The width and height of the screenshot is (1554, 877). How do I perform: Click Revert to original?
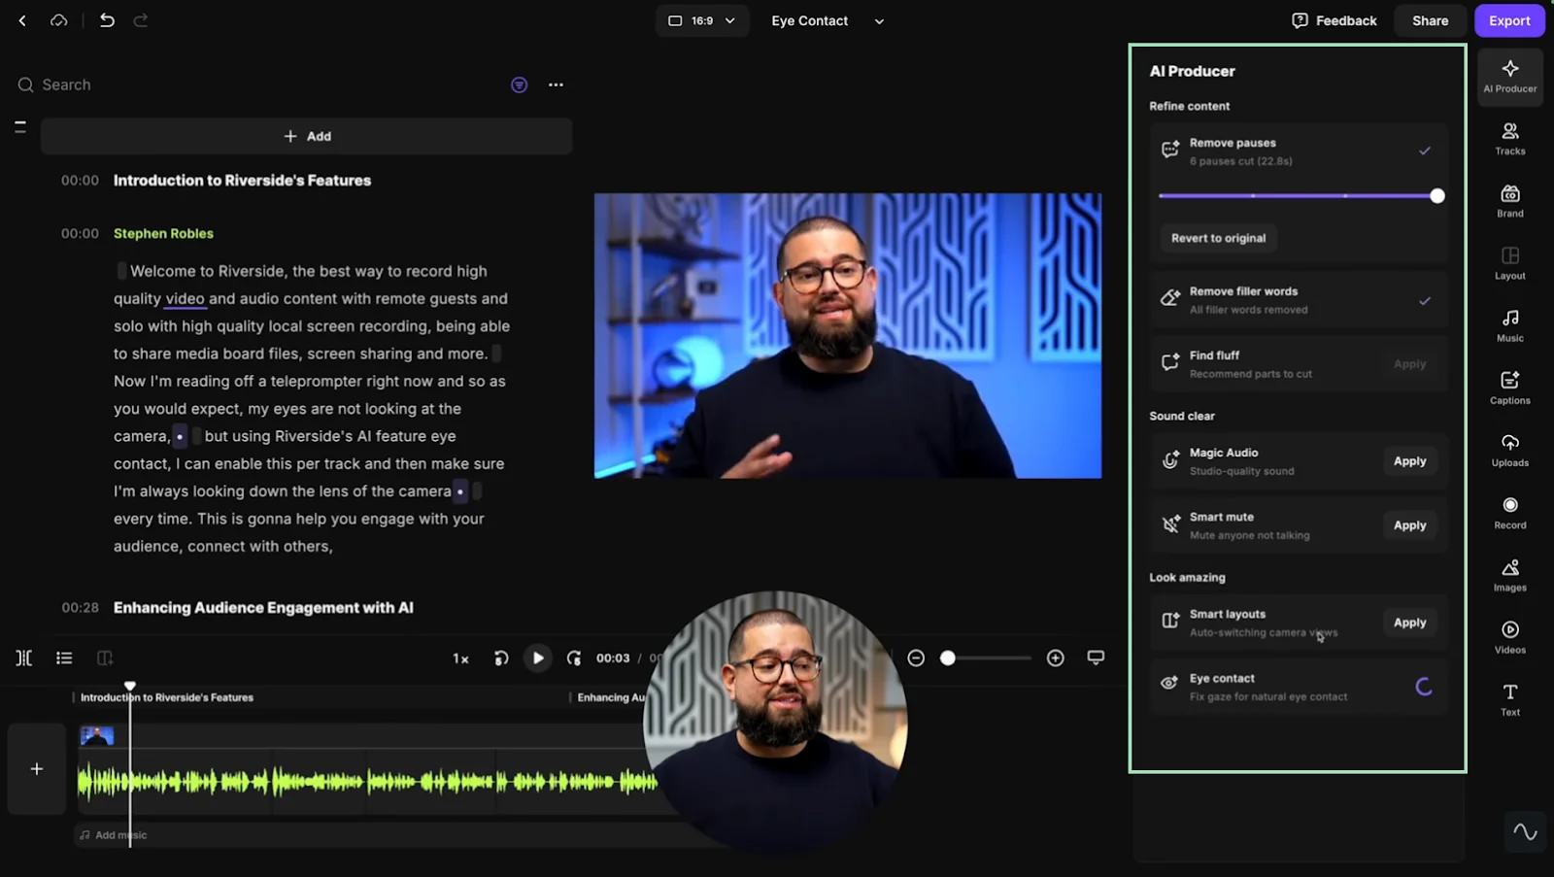pos(1217,238)
